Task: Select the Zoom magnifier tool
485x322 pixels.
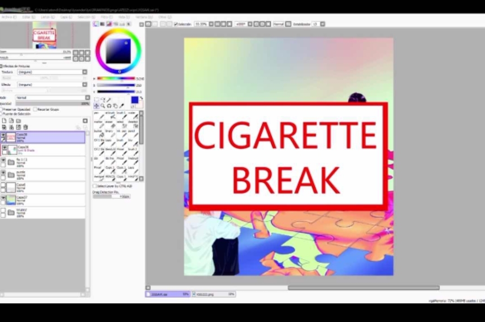Action: tap(103, 106)
